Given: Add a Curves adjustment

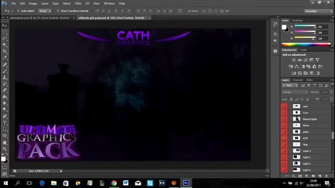Looking at the screenshot, I should (x=306, y=60).
